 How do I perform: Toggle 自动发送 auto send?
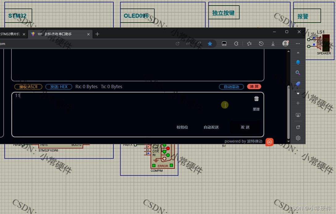(211, 127)
